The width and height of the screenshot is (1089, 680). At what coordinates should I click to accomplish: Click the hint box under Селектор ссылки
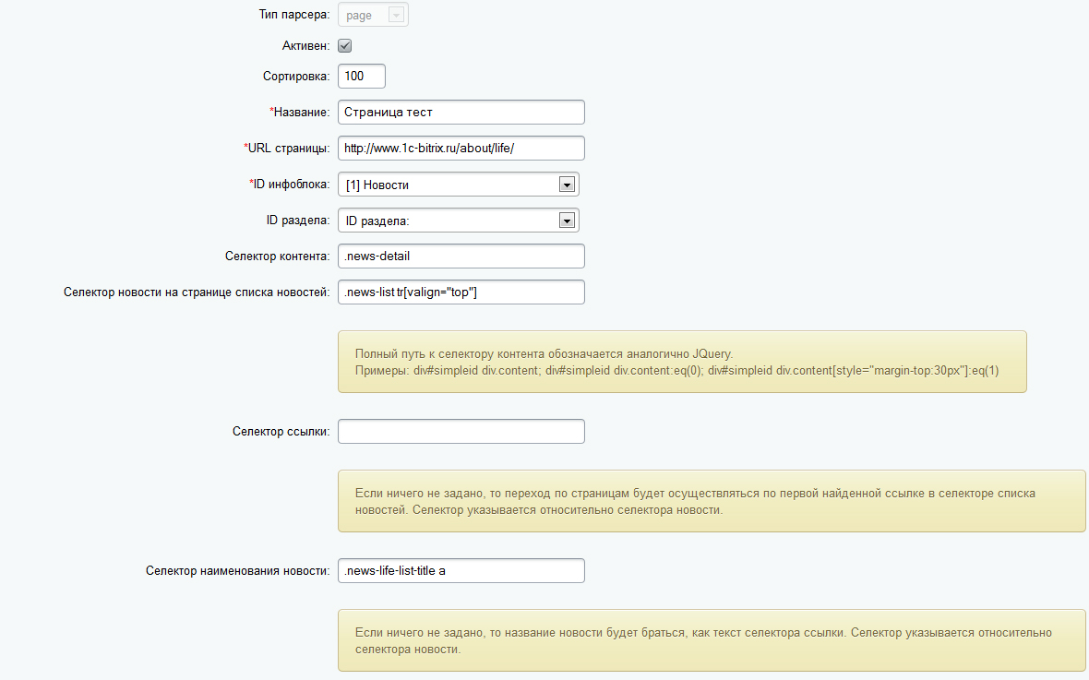(x=712, y=502)
